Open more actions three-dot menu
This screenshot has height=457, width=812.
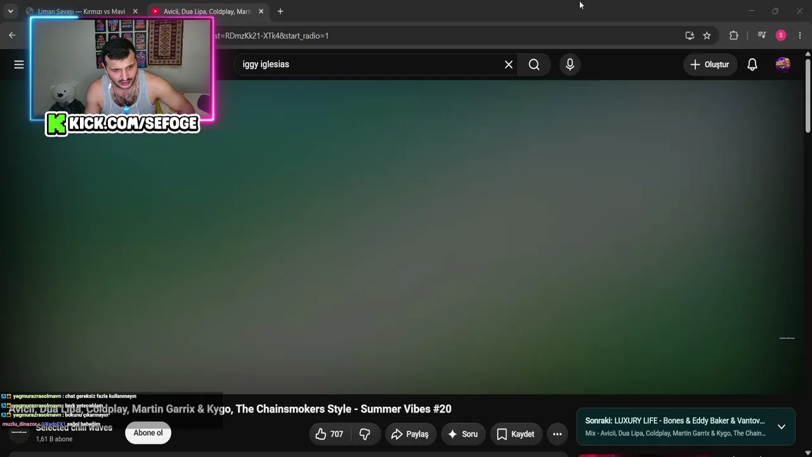[x=557, y=434]
